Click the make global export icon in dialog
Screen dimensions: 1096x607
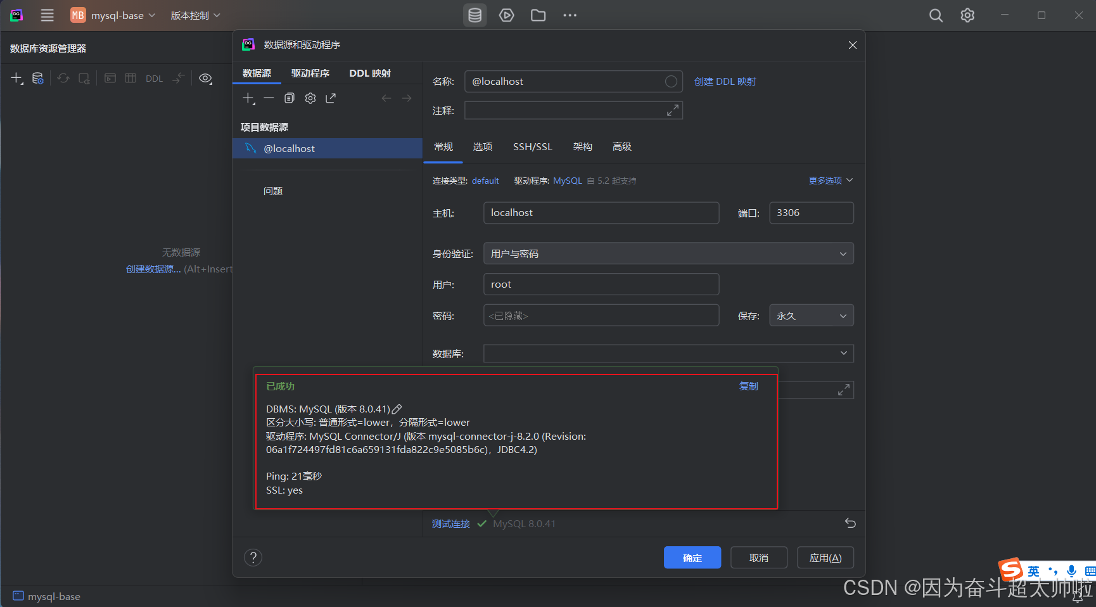[331, 98]
